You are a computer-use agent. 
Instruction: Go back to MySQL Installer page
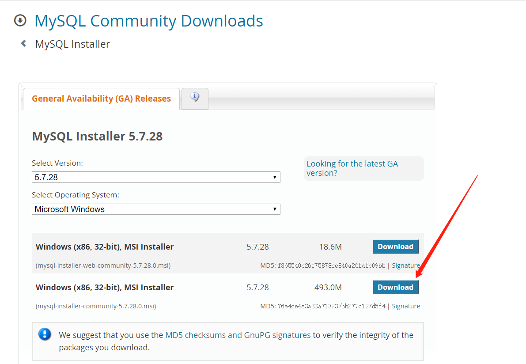72,44
